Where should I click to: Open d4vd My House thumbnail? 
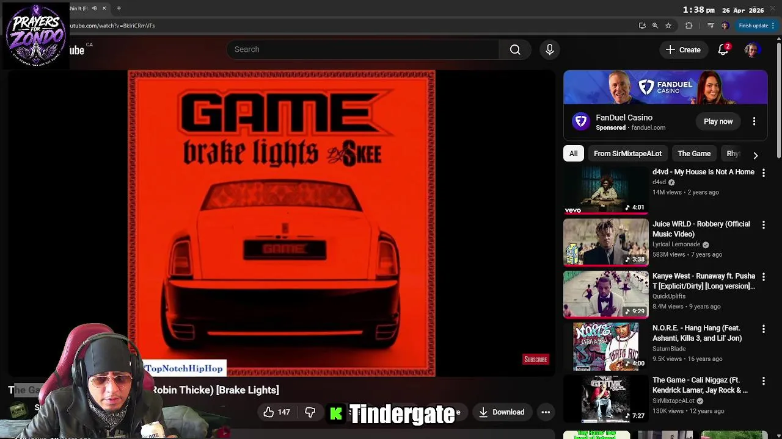click(605, 190)
